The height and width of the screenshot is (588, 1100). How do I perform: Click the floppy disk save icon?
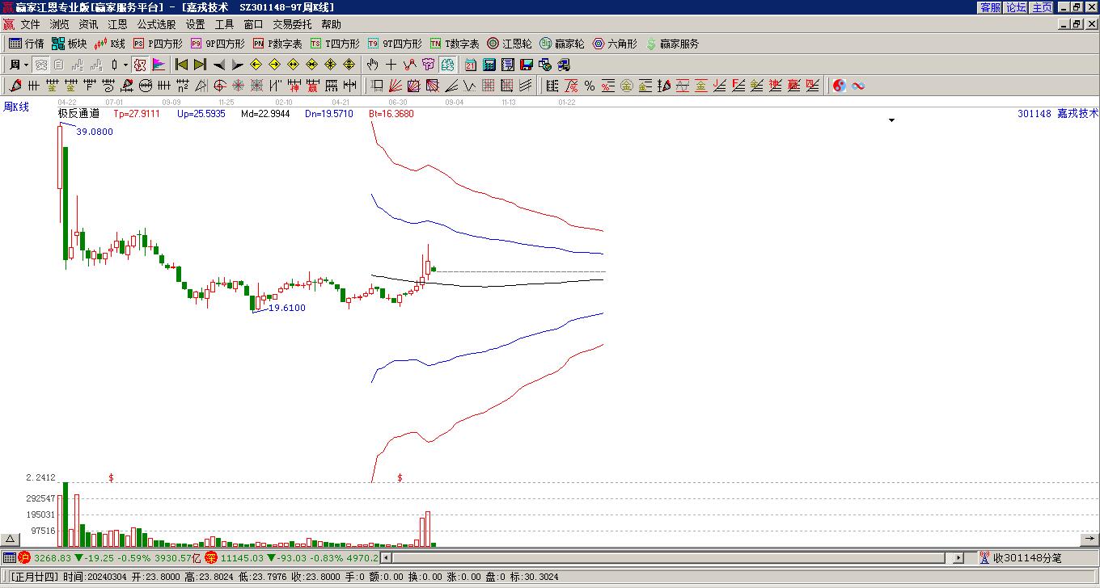(x=527, y=65)
